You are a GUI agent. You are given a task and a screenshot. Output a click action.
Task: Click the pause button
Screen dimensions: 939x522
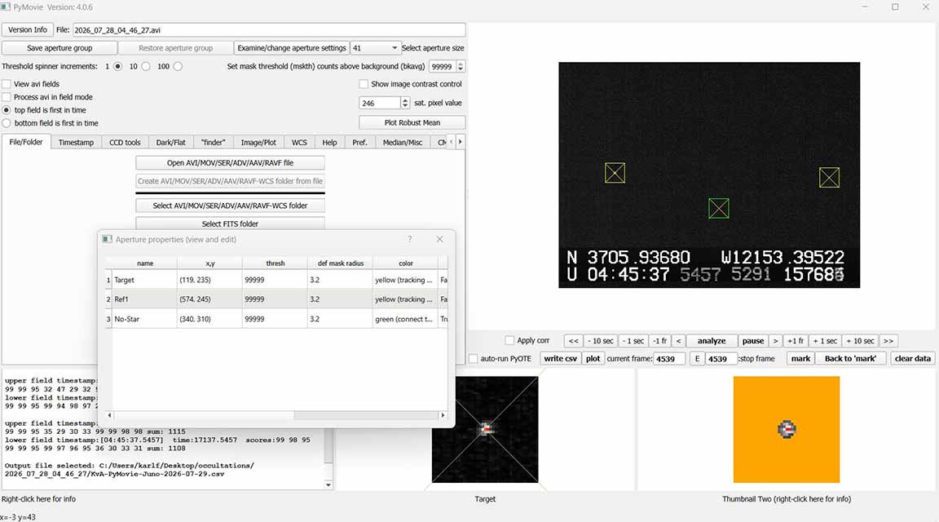753,341
